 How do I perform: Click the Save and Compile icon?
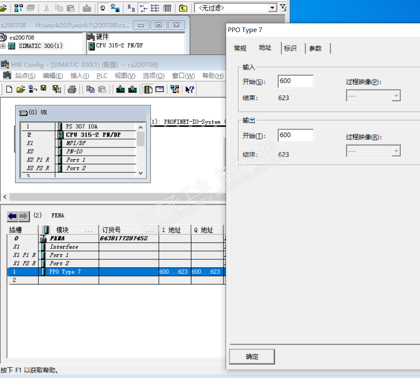[57, 89]
